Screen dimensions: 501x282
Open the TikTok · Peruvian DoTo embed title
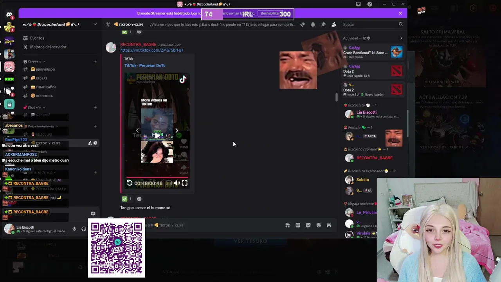(145, 65)
